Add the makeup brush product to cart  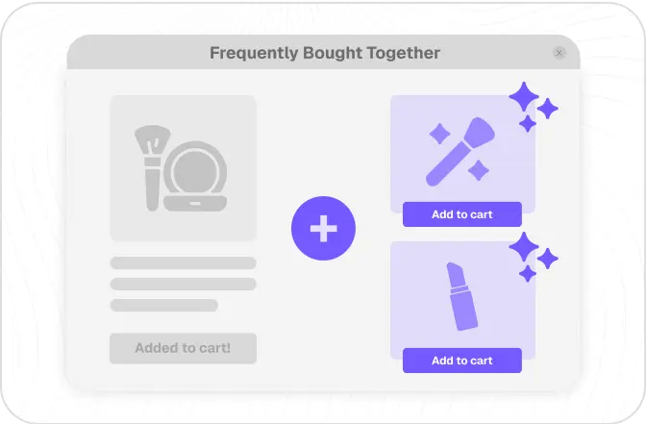coord(461,214)
